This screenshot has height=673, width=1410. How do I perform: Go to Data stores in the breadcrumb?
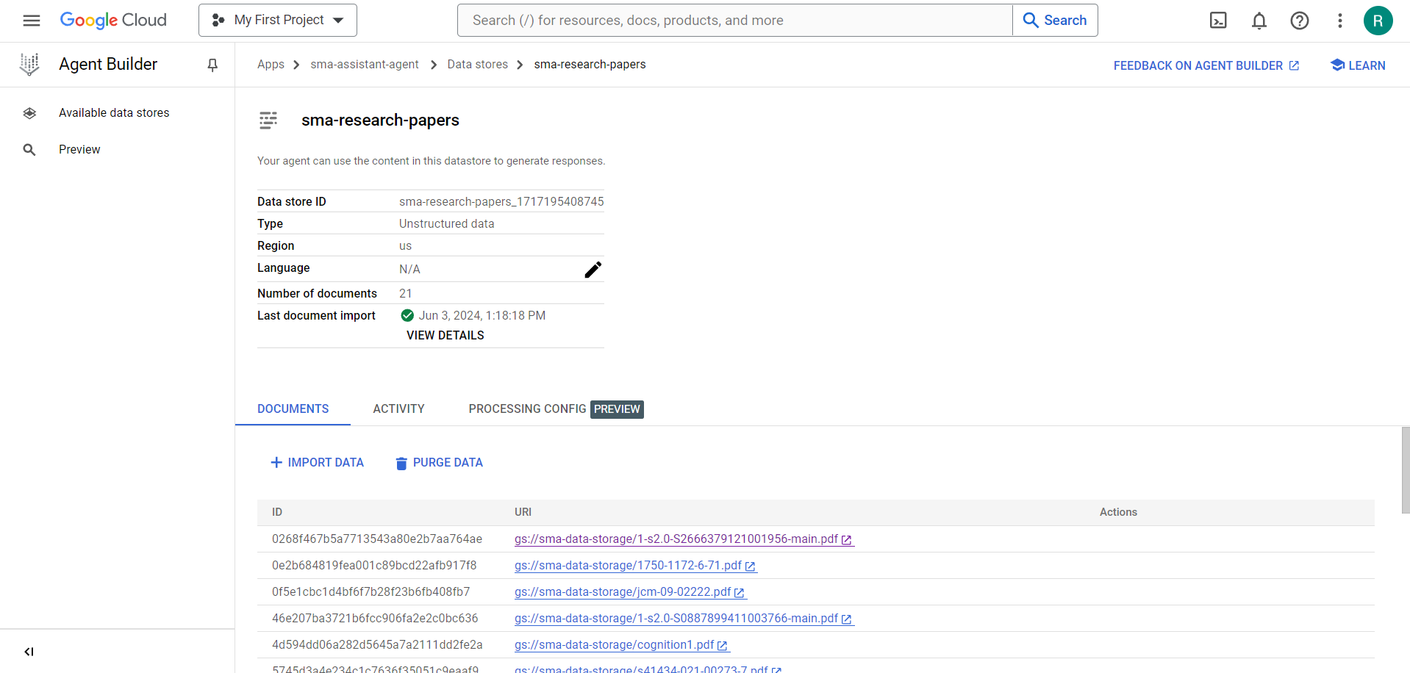[x=478, y=65]
